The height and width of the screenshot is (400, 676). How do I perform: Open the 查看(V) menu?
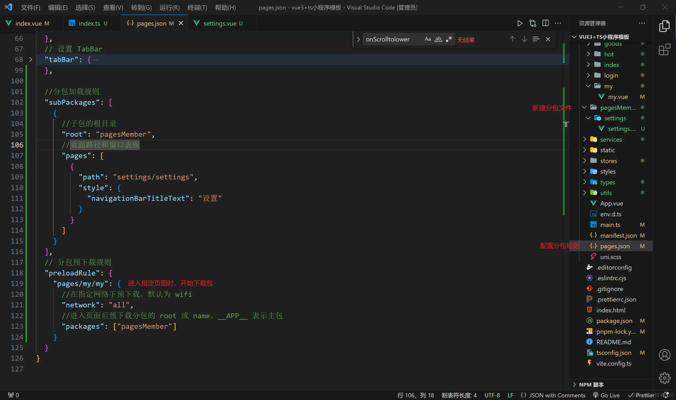coord(113,7)
